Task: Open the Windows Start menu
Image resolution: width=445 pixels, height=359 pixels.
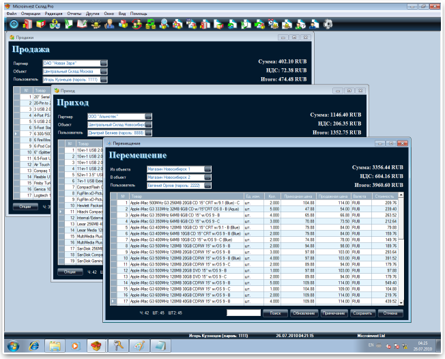Action: click(13, 346)
